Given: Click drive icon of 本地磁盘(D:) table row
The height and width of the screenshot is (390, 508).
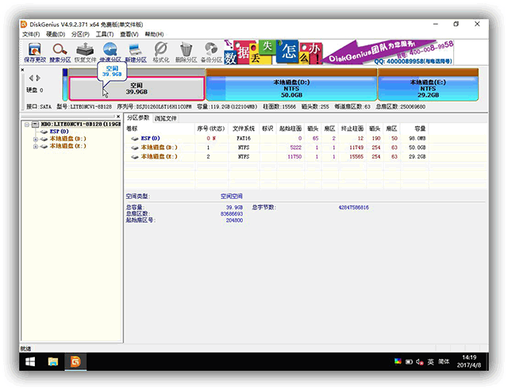Looking at the screenshot, I should 135,147.
